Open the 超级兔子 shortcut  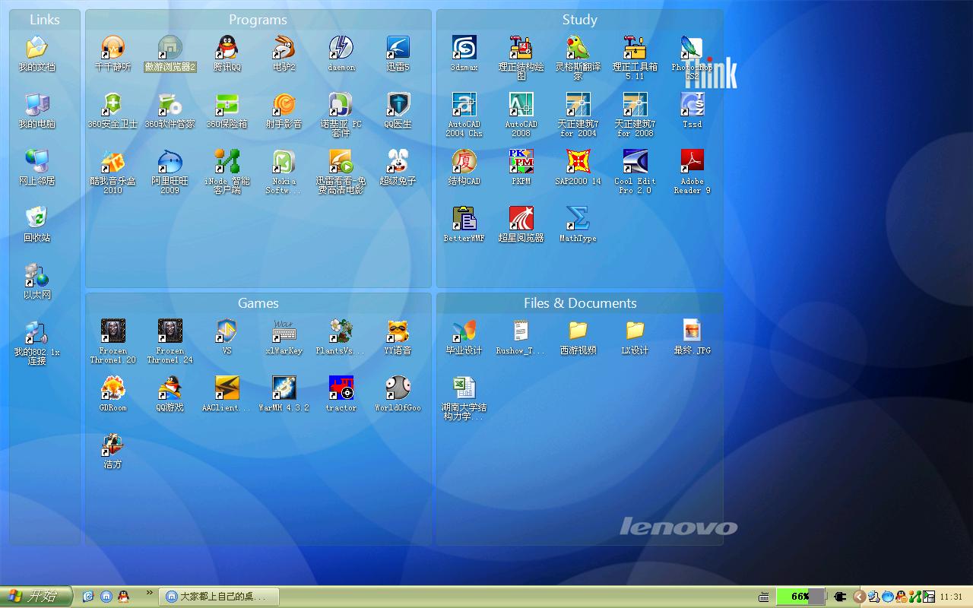tap(398, 167)
